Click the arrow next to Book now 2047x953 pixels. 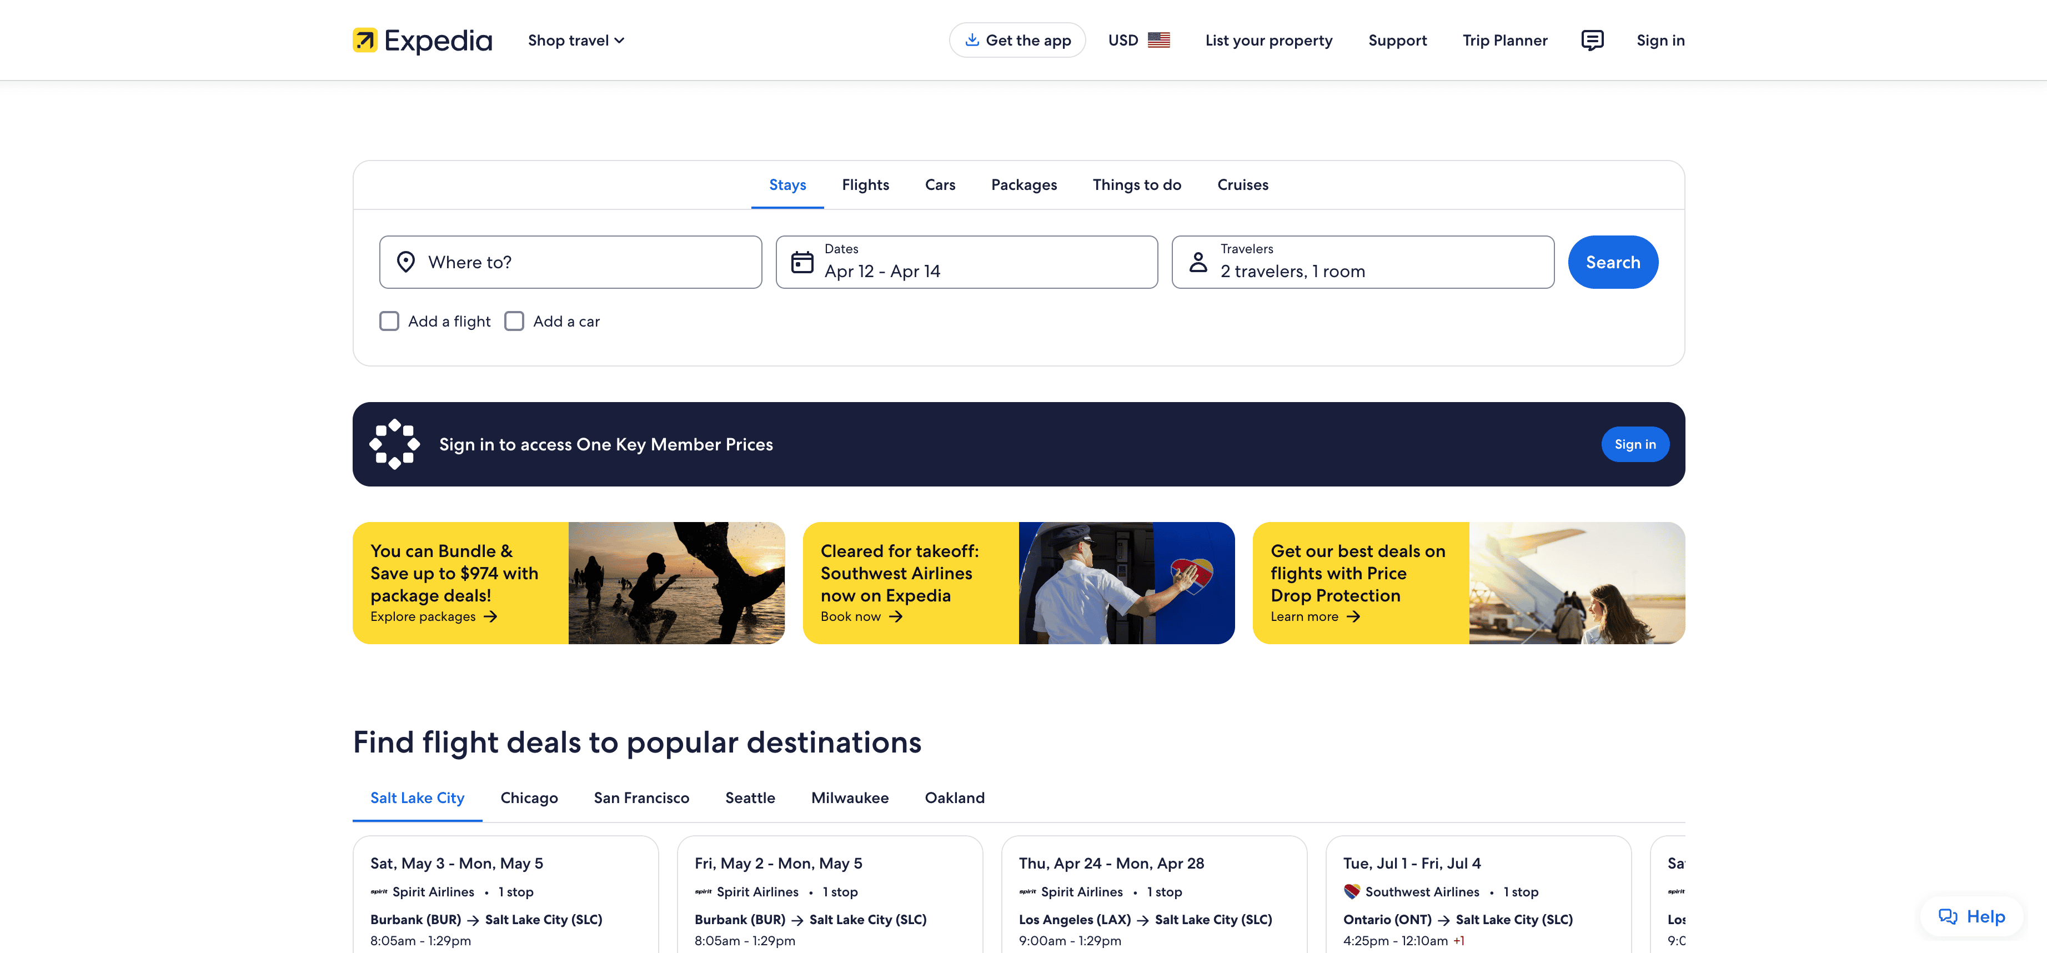tap(896, 617)
